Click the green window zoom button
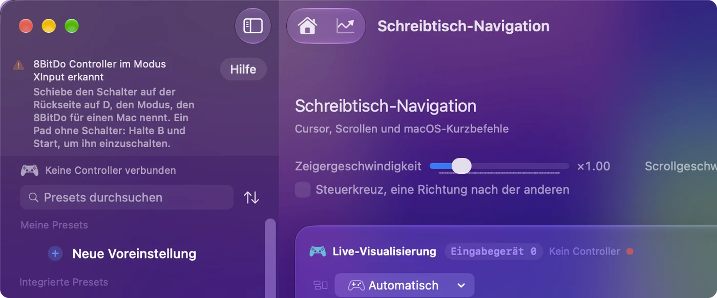This screenshot has height=298, width=717. pos(72,26)
